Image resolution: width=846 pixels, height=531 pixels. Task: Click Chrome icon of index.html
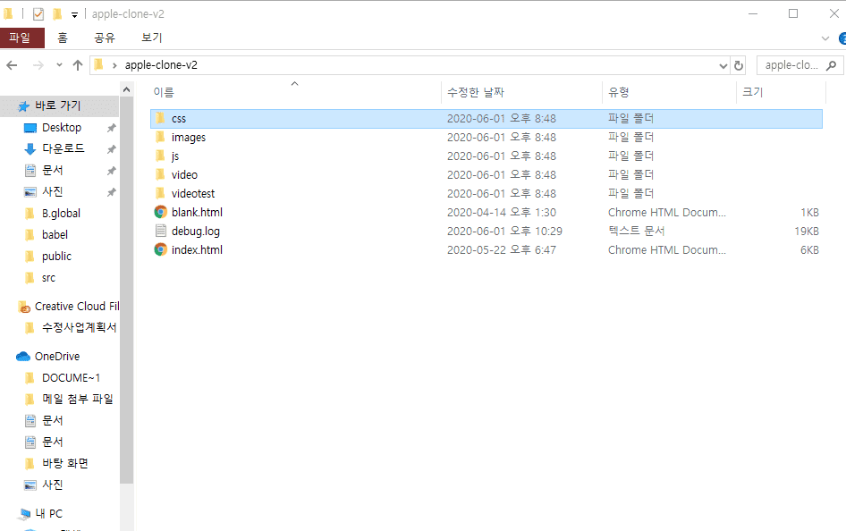click(x=160, y=249)
